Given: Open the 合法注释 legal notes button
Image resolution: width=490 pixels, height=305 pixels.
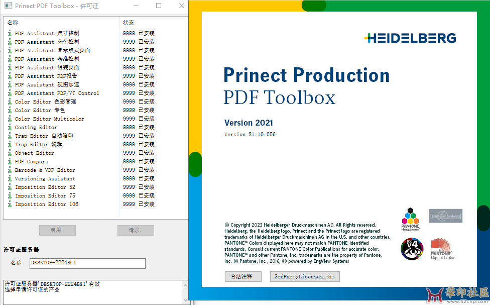Looking at the screenshot, I should [243, 276].
